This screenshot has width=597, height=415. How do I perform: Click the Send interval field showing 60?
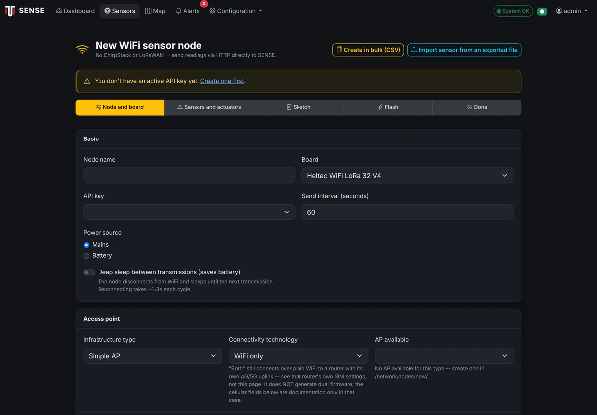coord(407,212)
